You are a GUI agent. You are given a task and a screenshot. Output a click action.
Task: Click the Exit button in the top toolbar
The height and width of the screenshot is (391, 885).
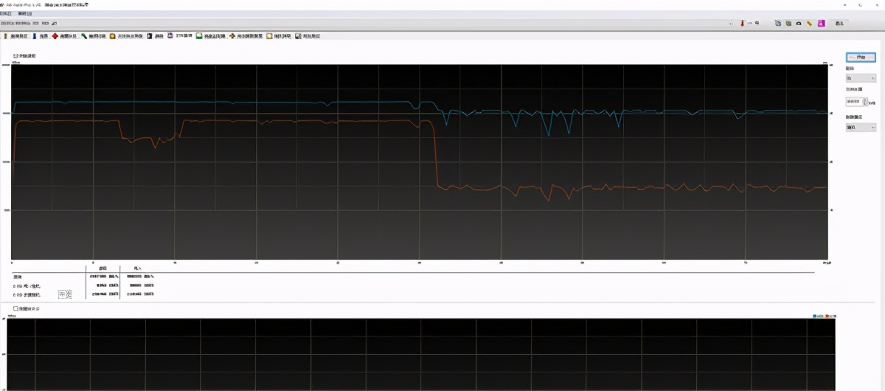(x=840, y=24)
